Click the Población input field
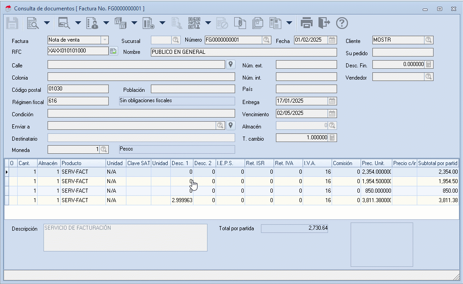Image resolution: width=463 pixels, height=284 pixels. 193,89
